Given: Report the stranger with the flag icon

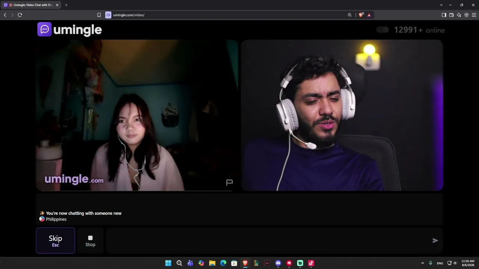Looking at the screenshot, I should click(x=229, y=182).
